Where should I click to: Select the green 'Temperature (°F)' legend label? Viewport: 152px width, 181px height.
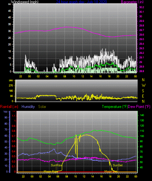115,107
